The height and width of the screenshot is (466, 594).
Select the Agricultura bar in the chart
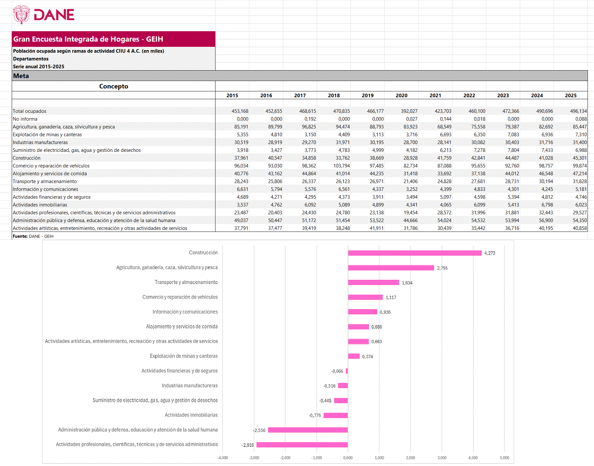391,268
